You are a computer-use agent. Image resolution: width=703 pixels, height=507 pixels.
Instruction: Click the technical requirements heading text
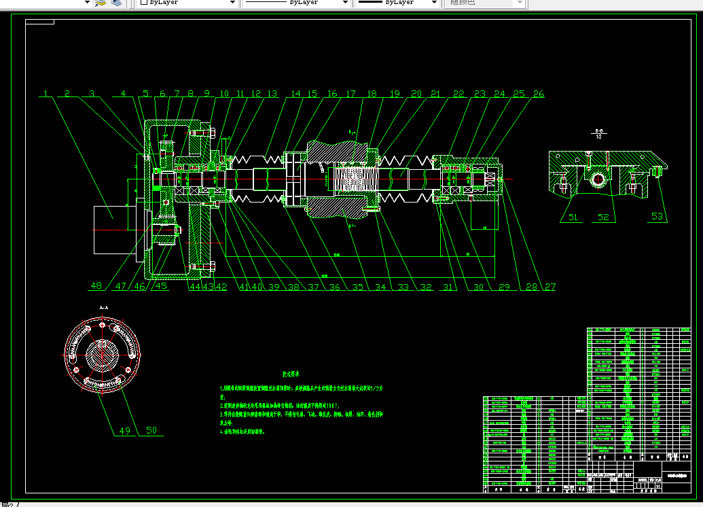coord(291,374)
